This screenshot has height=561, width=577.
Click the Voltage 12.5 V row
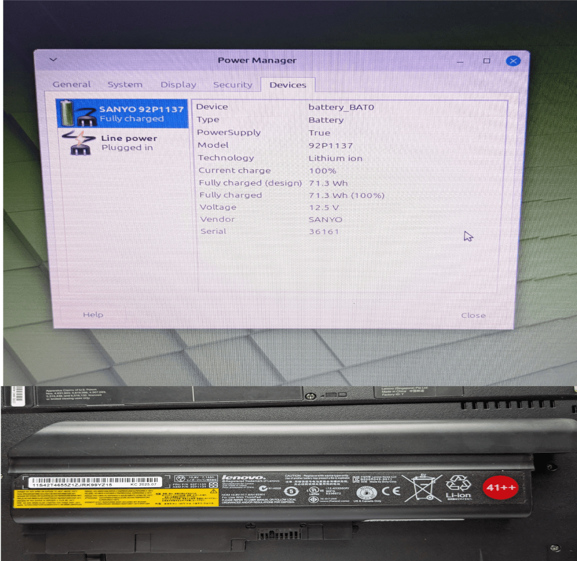[x=338, y=207]
